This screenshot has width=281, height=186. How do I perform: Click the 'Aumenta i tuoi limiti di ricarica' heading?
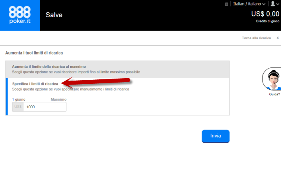coord(34,53)
